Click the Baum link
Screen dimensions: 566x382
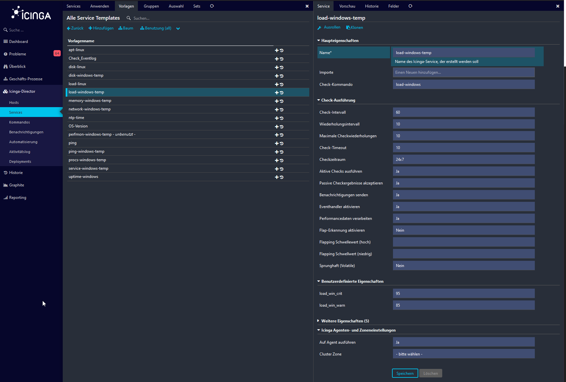(126, 28)
